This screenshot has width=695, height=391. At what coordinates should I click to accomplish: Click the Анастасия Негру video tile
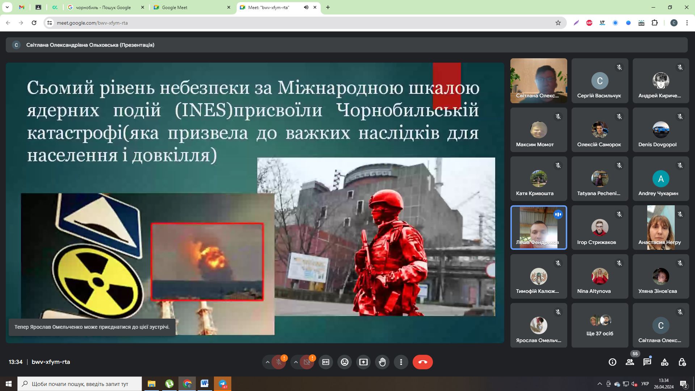tap(661, 227)
